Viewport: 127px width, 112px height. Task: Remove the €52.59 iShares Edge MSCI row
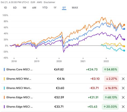tap(123, 97)
